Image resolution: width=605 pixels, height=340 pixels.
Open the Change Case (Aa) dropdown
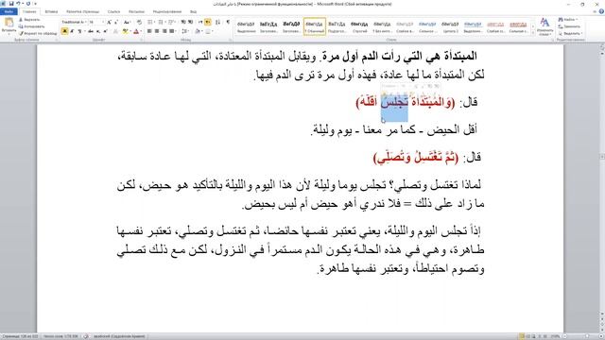pos(127,23)
